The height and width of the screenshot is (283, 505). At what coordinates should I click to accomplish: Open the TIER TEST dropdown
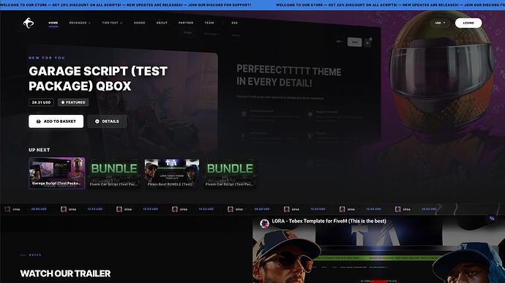coord(112,23)
